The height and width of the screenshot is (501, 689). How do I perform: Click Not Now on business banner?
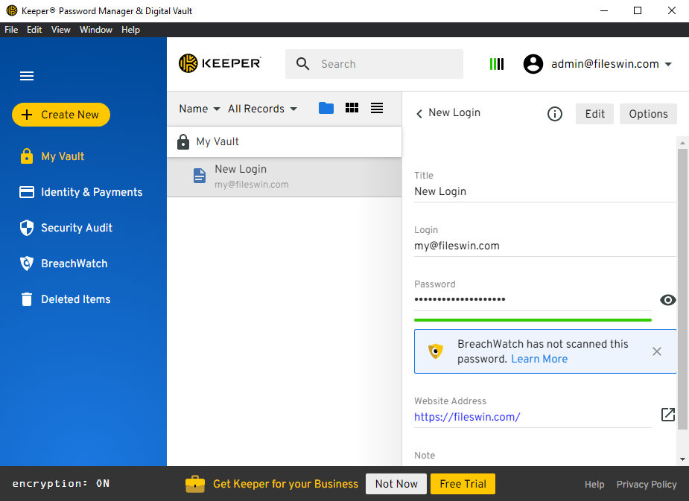pyautogui.click(x=396, y=484)
